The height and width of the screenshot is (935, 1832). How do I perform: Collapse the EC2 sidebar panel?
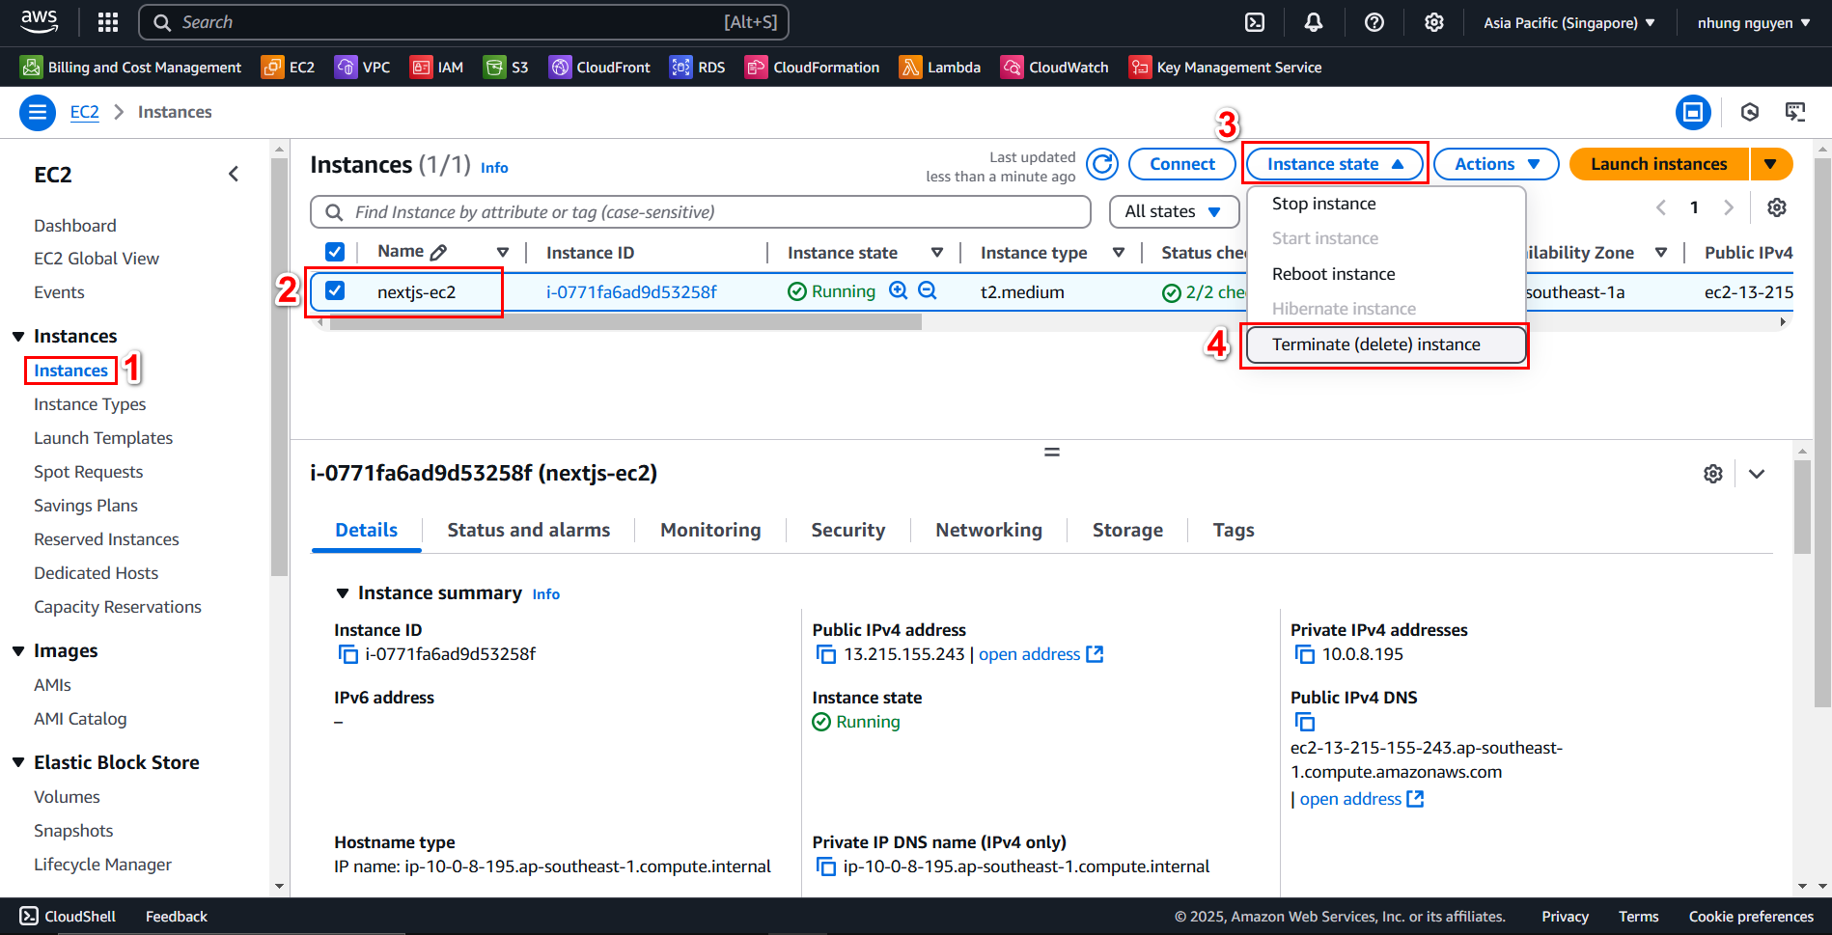pos(234,174)
